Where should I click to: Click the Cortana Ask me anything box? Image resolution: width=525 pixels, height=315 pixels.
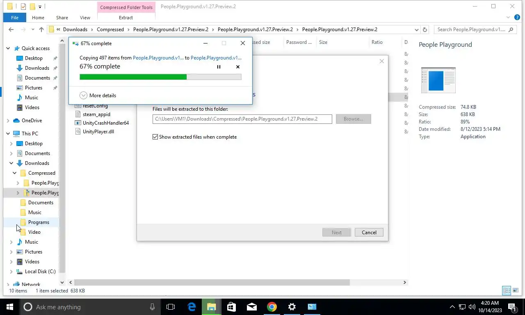(x=90, y=307)
